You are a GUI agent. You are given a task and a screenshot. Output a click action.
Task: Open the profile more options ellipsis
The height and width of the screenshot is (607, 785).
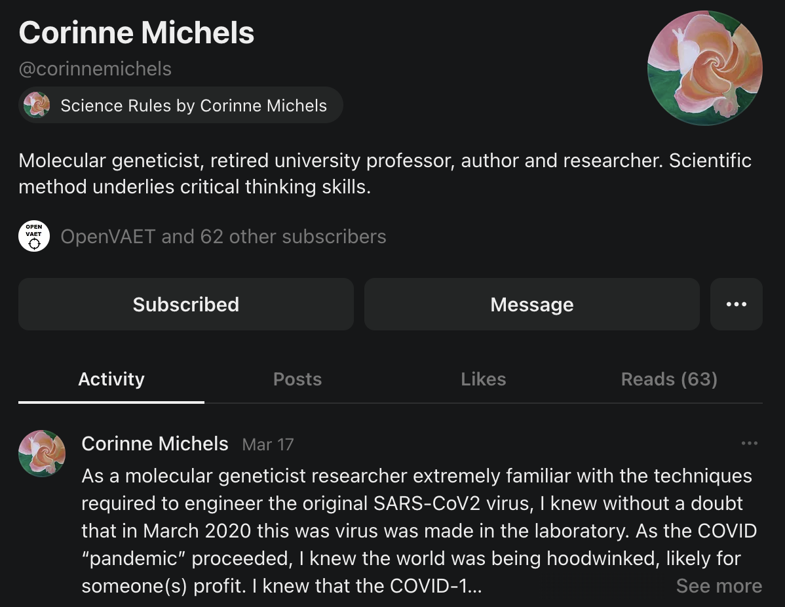coord(736,304)
